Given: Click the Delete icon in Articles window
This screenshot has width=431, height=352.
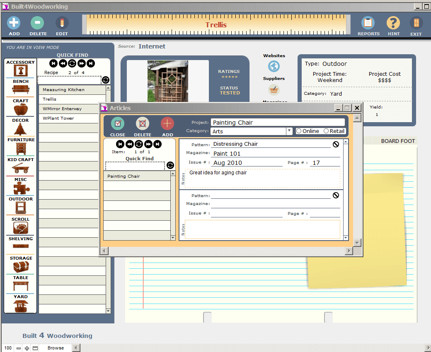Looking at the screenshot, I should pyautogui.click(x=143, y=124).
